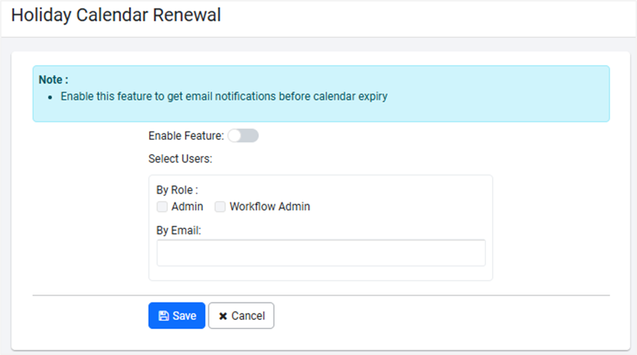Toggle the Enable Feature switch

(x=243, y=136)
